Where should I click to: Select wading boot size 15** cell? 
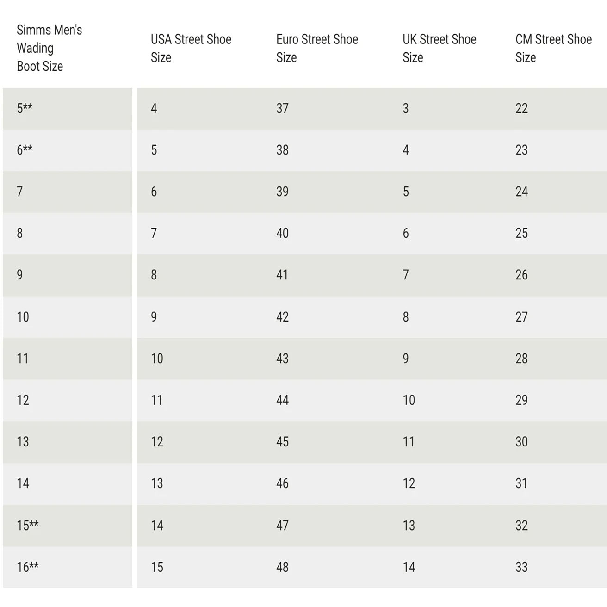28,526
